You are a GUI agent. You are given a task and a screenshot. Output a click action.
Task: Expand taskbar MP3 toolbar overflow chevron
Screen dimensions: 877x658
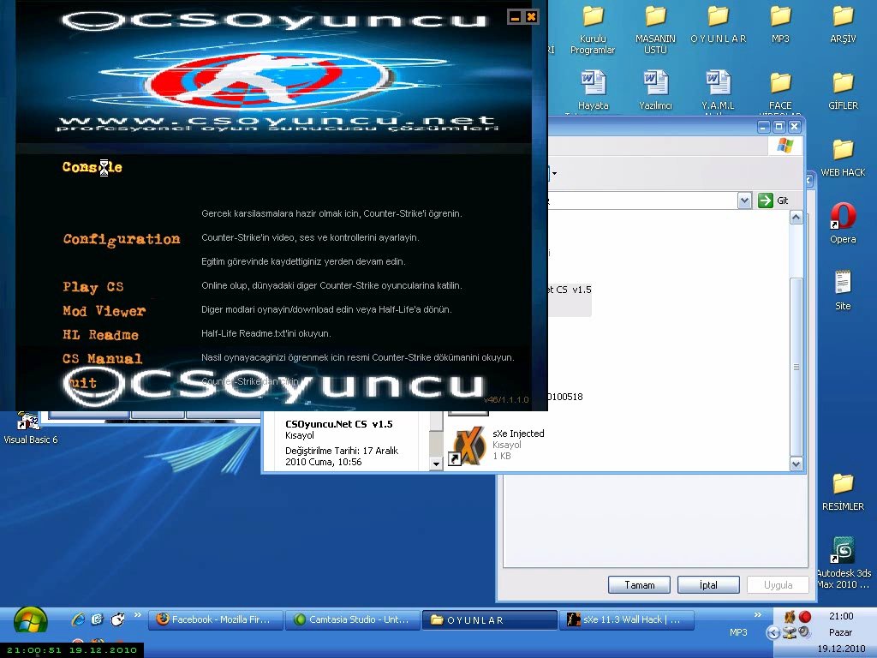(x=758, y=615)
